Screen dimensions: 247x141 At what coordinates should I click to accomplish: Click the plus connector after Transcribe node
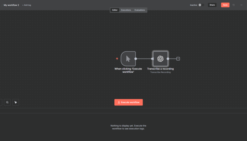pyautogui.click(x=178, y=59)
